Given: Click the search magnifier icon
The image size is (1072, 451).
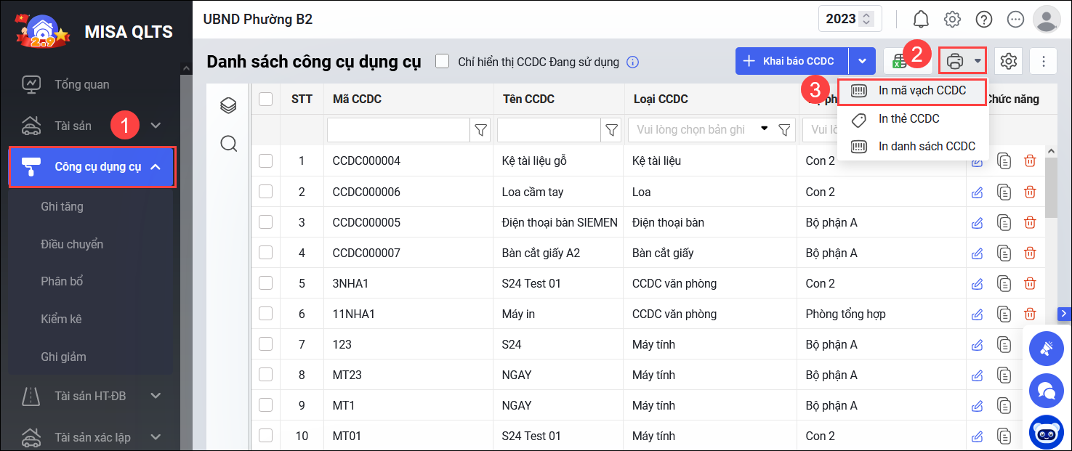Looking at the screenshot, I should click(x=228, y=144).
